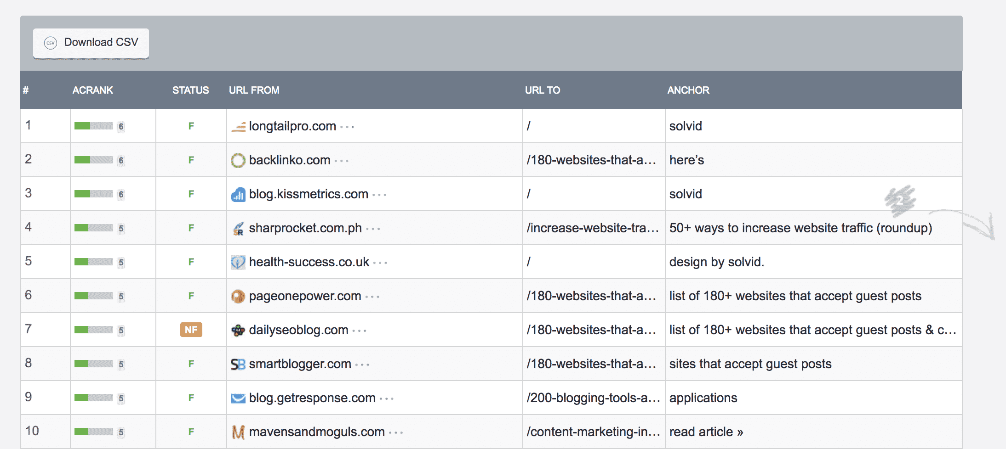Screen dimensions: 1006x449
Task: Sort by the ACRANK column header
Action: [x=92, y=90]
